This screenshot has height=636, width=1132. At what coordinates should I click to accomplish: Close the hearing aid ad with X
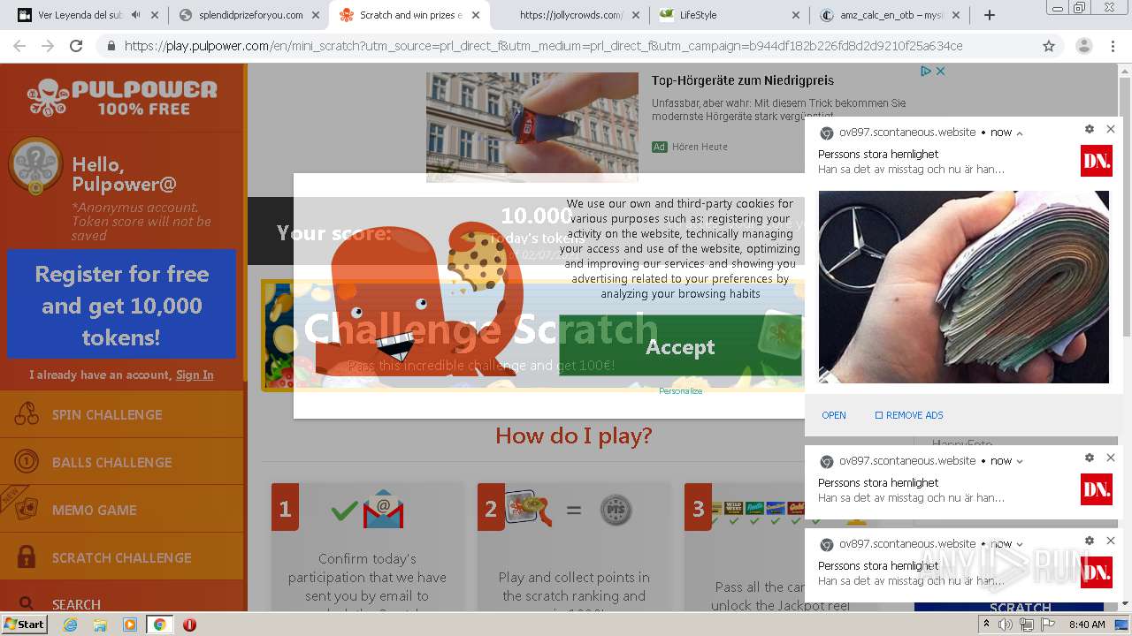[x=941, y=72]
